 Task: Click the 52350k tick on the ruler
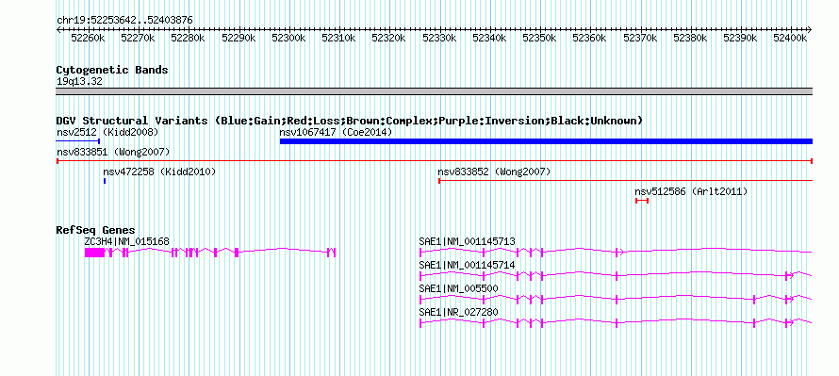539,38
